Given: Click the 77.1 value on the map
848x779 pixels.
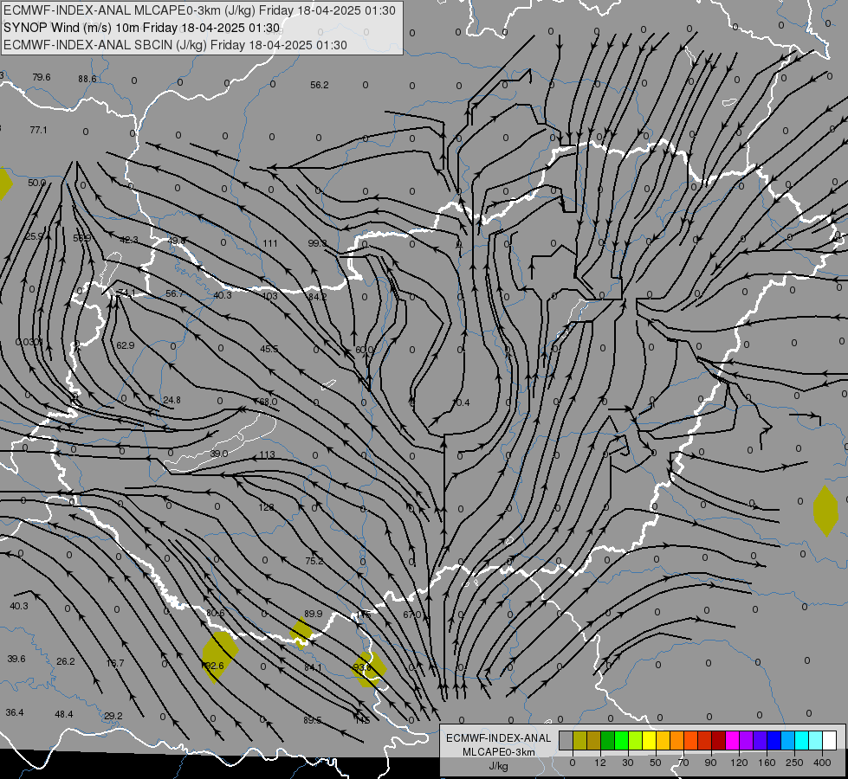Looking at the screenshot, I should pos(38,130).
